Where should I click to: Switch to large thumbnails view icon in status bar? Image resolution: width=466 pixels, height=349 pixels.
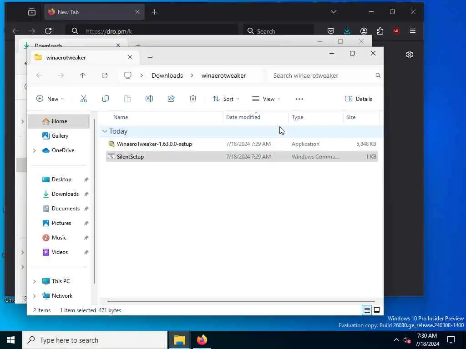click(377, 310)
